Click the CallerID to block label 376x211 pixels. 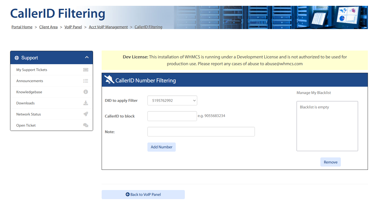[x=120, y=116]
